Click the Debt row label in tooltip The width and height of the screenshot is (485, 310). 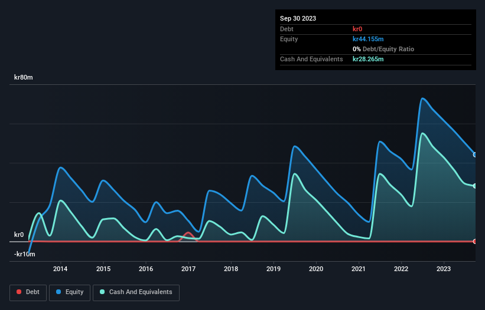287,29
